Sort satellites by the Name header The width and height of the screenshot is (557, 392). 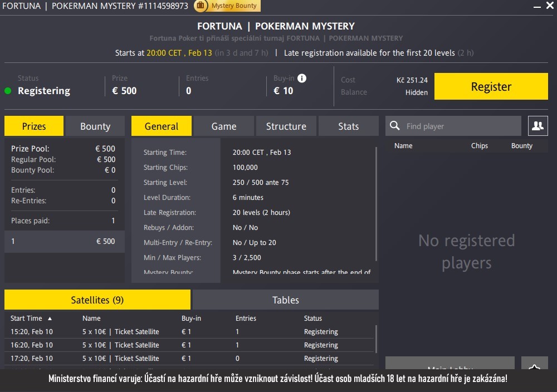tap(91, 318)
